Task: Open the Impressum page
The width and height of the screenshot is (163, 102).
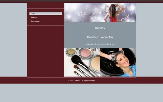Action: coord(36,21)
